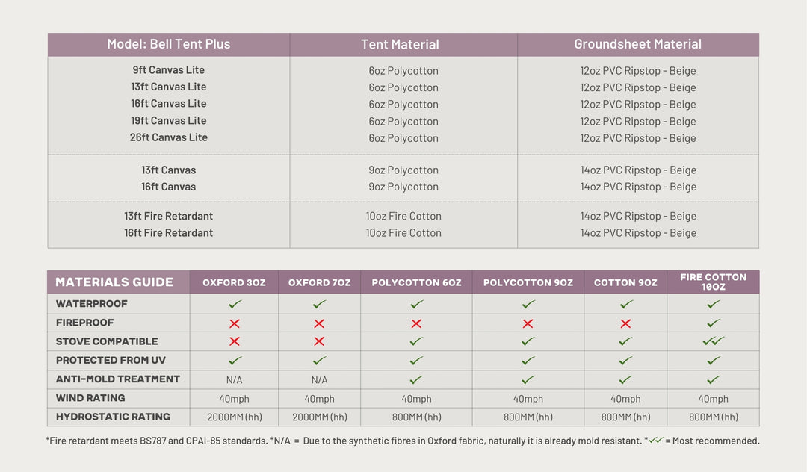The height and width of the screenshot is (472, 807).
Task: Click the Fireproof red cross under Polycotton 6oz
Action: 416,323
